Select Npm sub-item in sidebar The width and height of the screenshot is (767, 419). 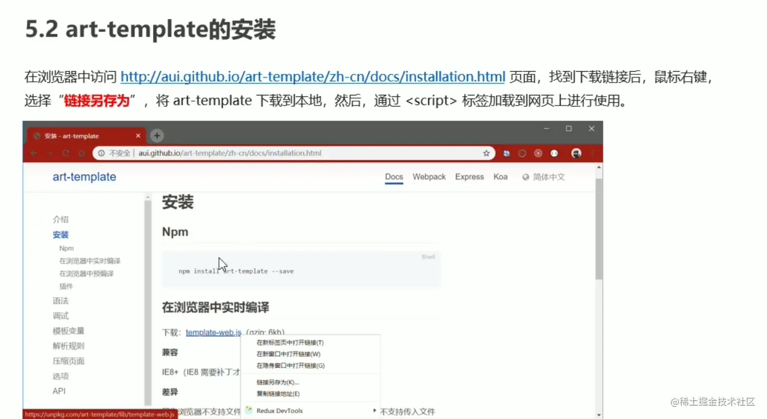[66, 248]
